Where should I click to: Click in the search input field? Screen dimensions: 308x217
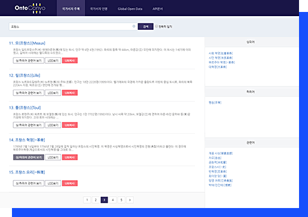click(x=73, y=26)
